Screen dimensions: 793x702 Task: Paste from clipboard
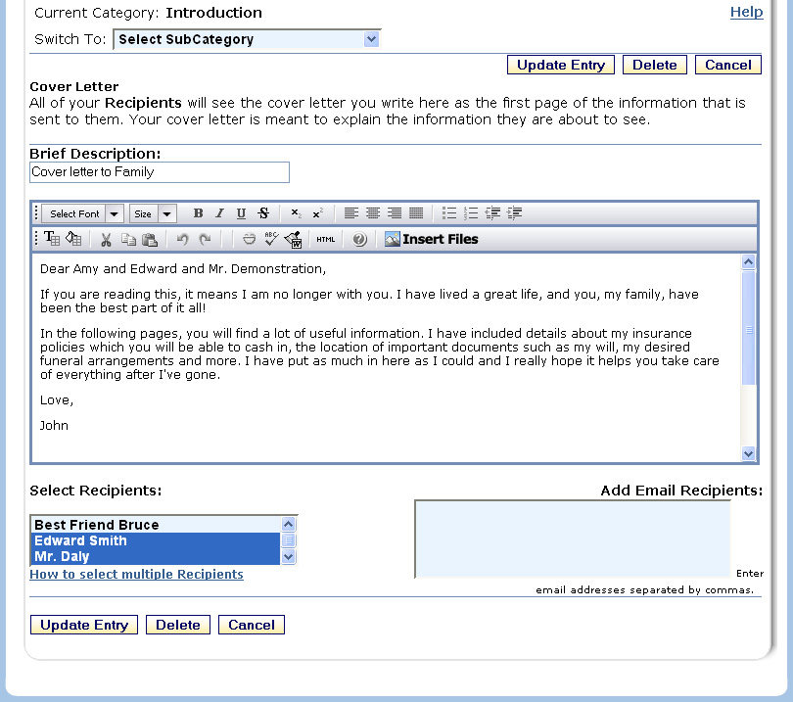coord(150,239)
